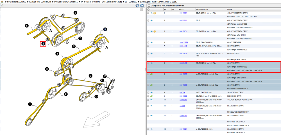
Task: Open part number link 84817621
Action: tap(183, 129)
